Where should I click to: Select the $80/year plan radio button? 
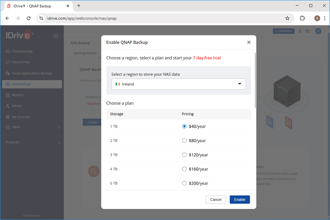184,141
